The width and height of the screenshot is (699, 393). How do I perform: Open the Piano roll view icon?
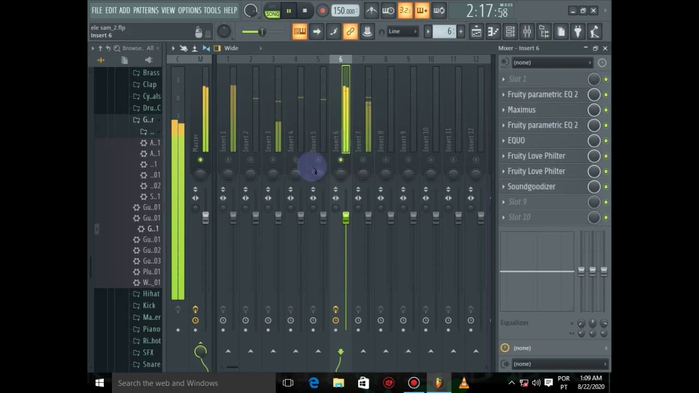pyautogui.click(x=493, y=32)
